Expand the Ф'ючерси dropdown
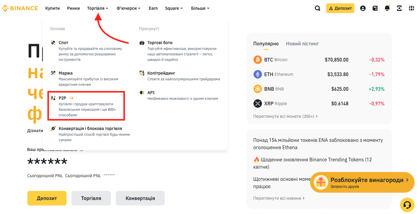417x214 pixels. (x=129, y=8)
